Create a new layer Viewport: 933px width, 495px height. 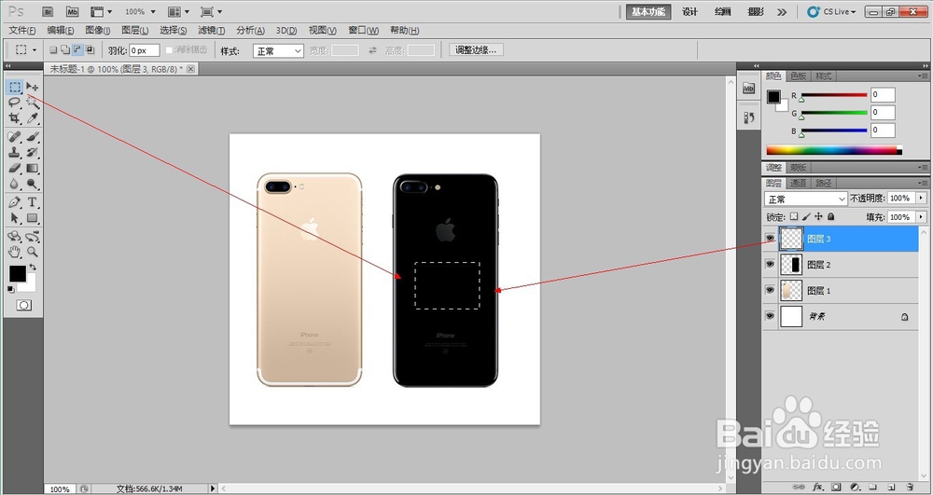pos(891,487)
